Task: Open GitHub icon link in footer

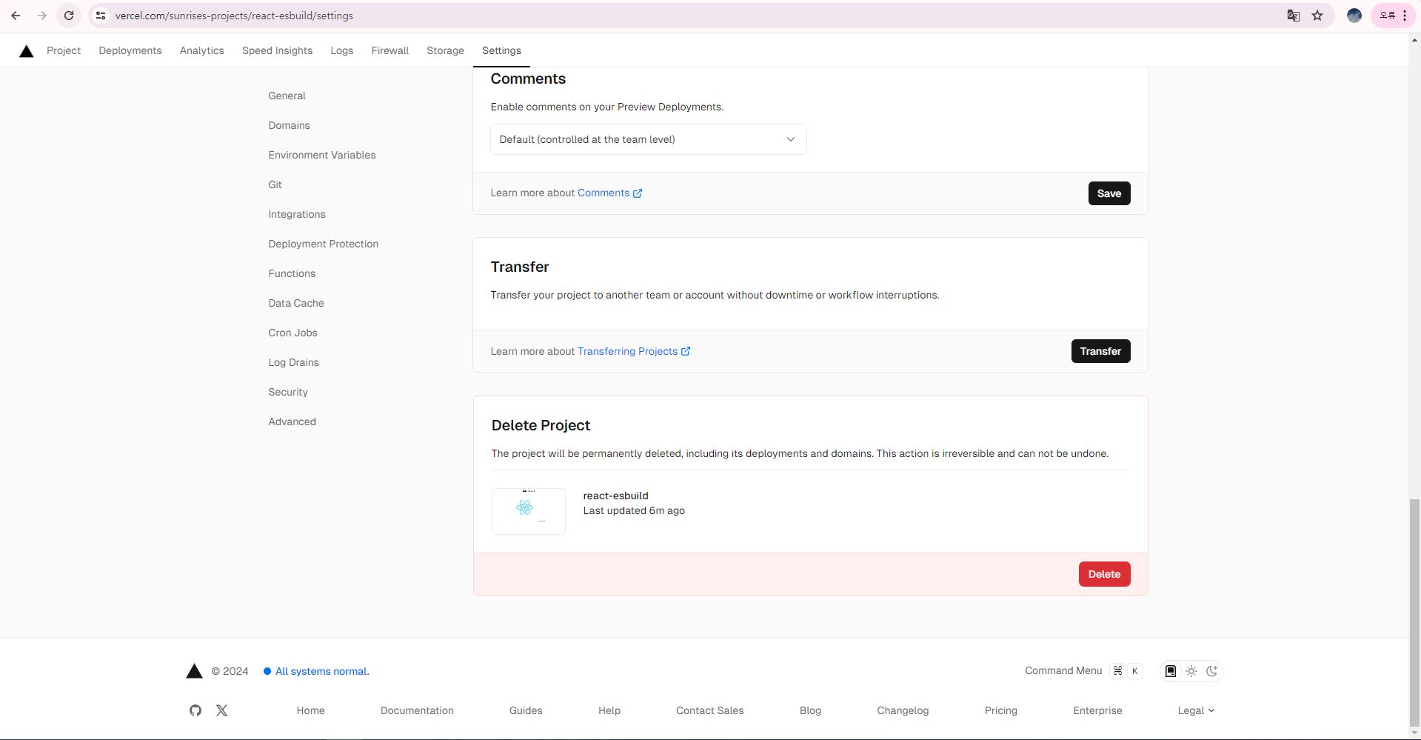Action: pyautogui.click(x=195, y=710)
